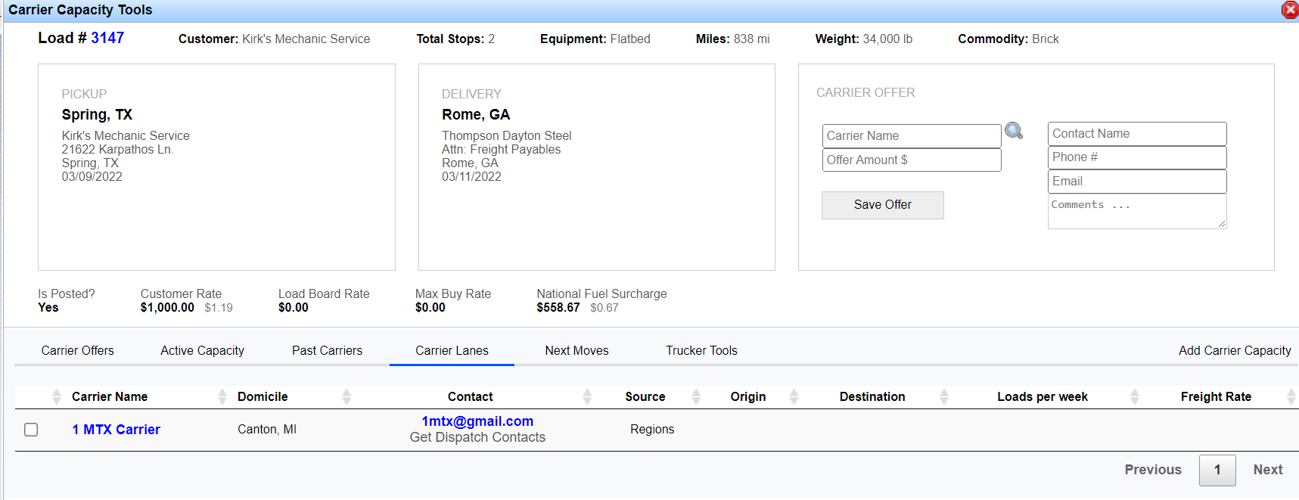Show the Past Carriers tab

pyautogui.click(x=327, y=350)
